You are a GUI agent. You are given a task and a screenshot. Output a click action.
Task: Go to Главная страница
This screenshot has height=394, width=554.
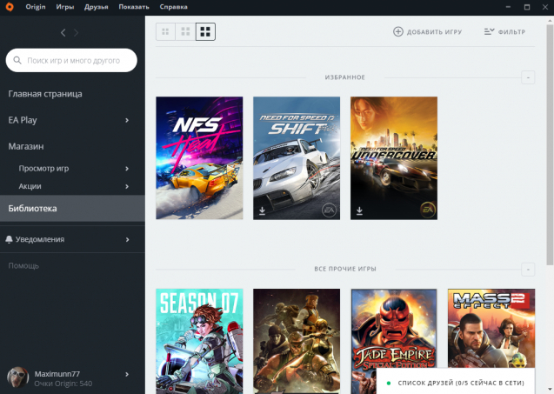click(x=45, y=94)
